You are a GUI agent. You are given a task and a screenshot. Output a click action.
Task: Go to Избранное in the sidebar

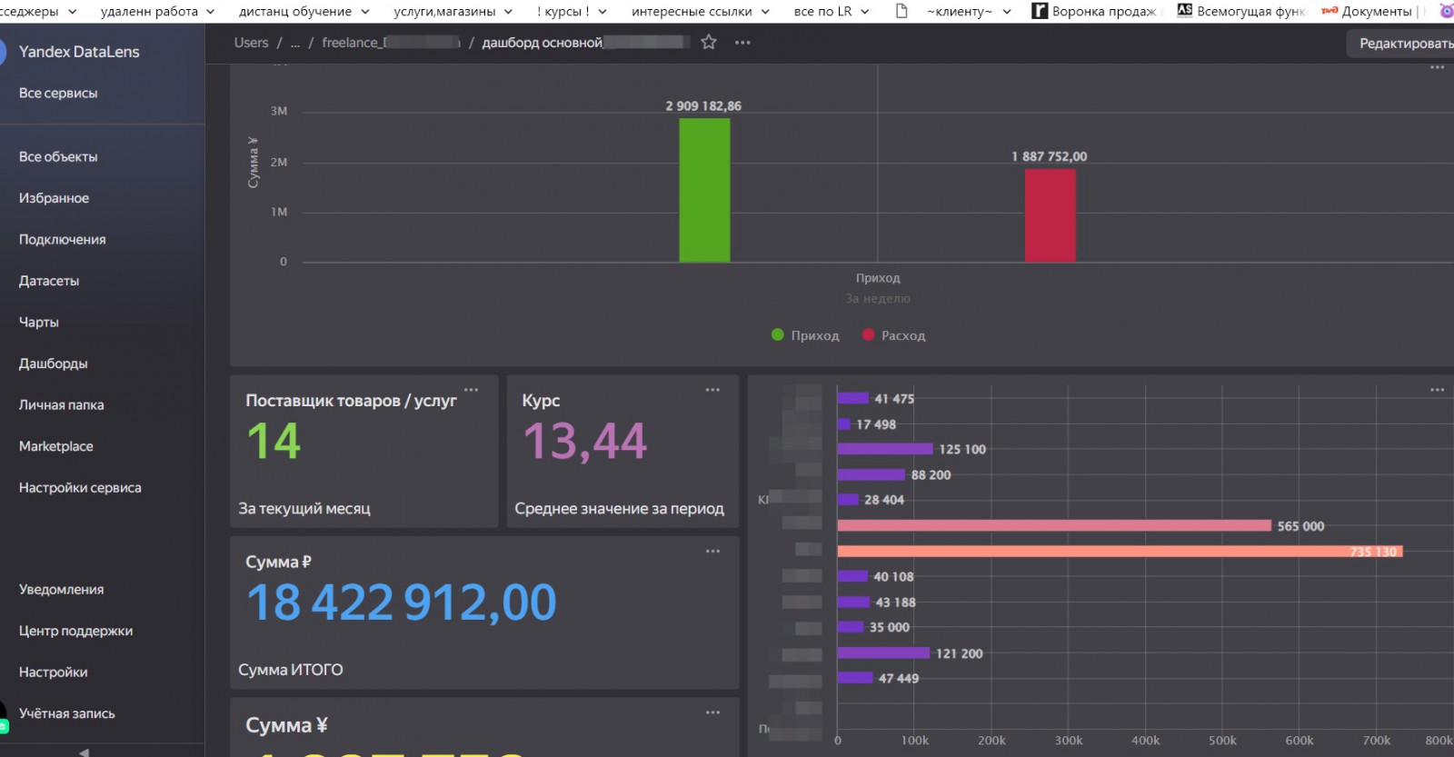click(x=54, y=198)
